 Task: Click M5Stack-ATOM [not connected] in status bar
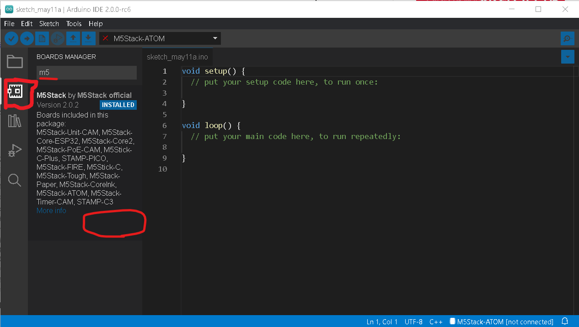(501, 322)
